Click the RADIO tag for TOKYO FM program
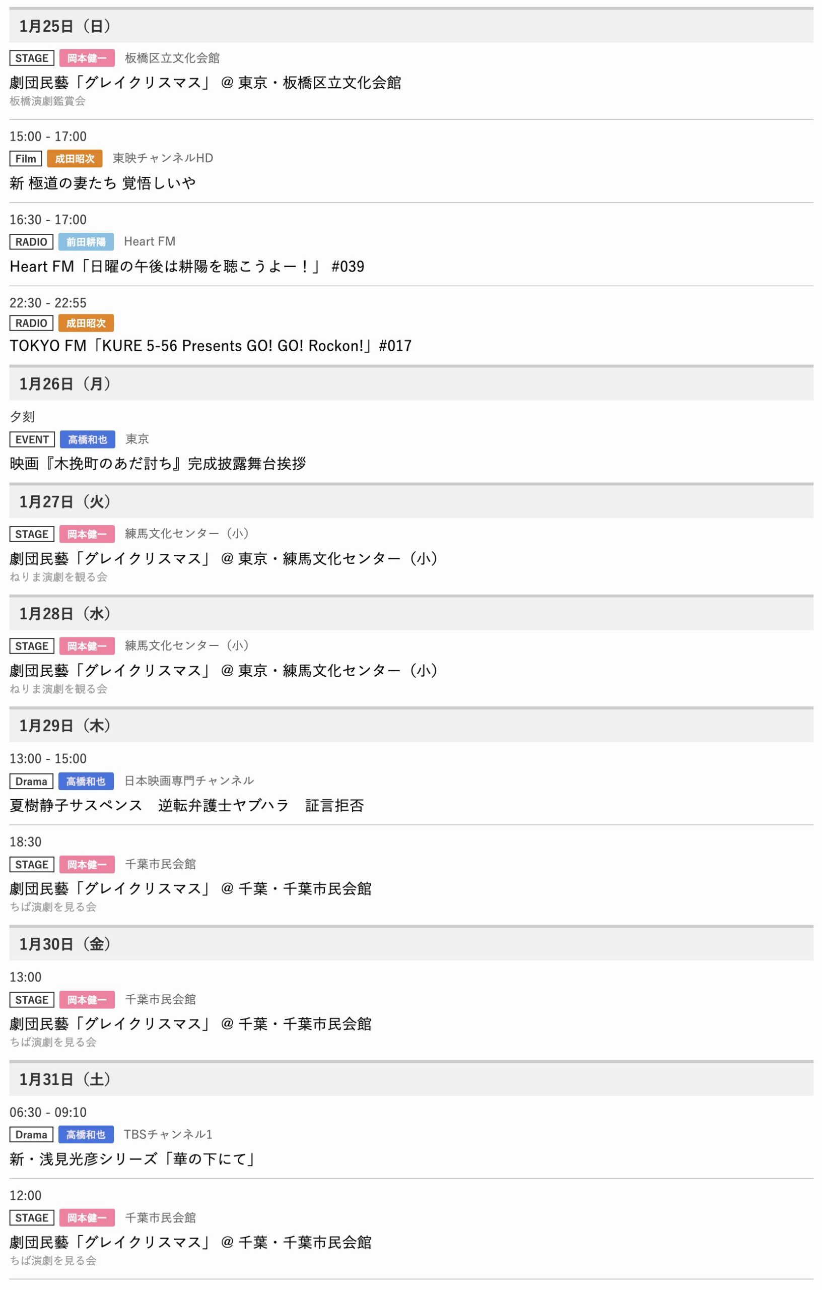The image size is (822, 1290). point(31,323)
